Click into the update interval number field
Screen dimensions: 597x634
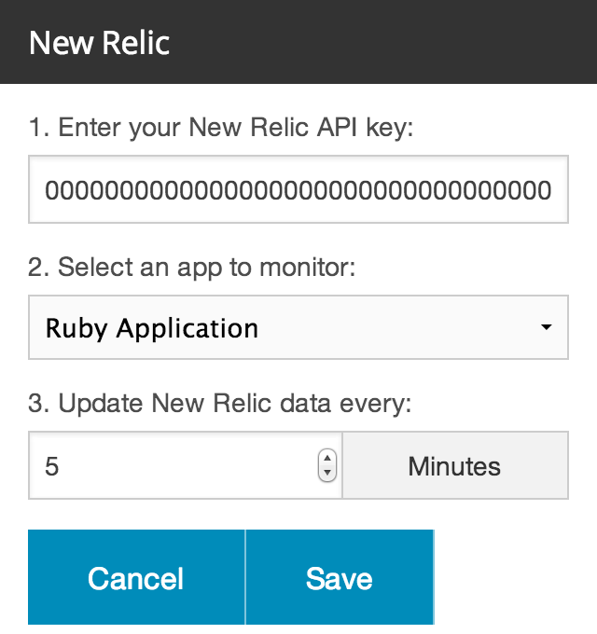[x=186, y=465]
